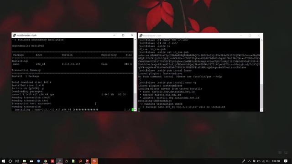This screenshot has width=292, height=164.
Task: Show hidden system tray icons
Action: [x=250, y=161]
